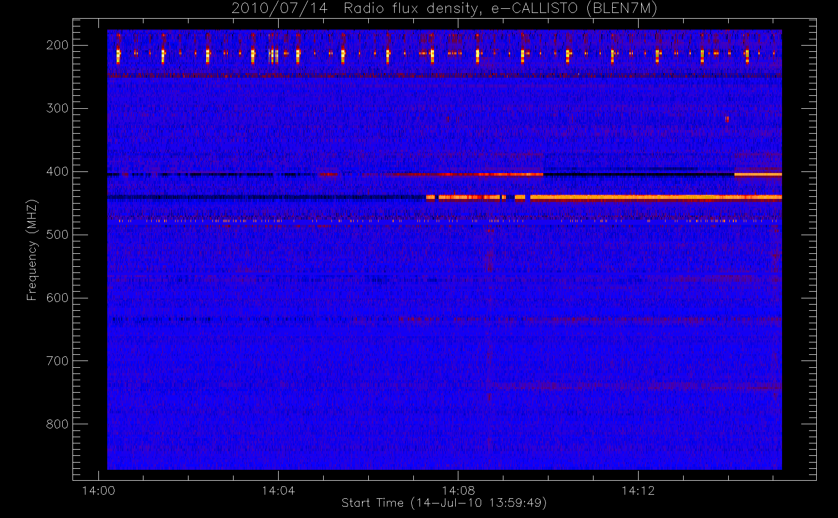Click the plot title "2010/07/14 Radio flux density, e-CALLISTO (BLEN7M)"
838x518 pixels.
[x=444, y=9]
